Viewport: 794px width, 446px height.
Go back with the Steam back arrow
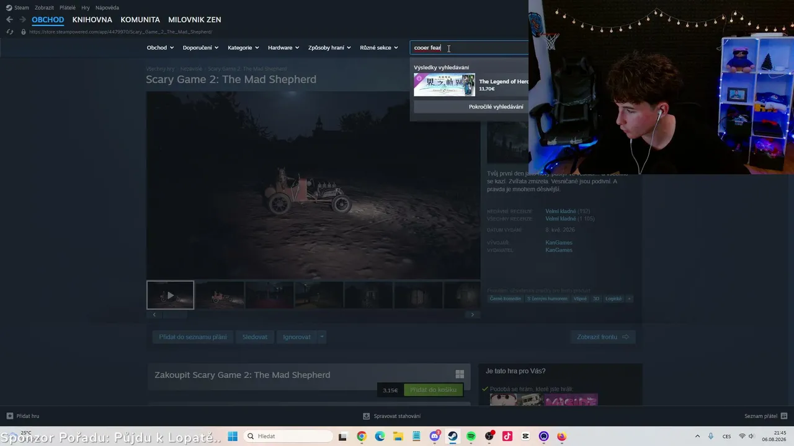(9, 20)
